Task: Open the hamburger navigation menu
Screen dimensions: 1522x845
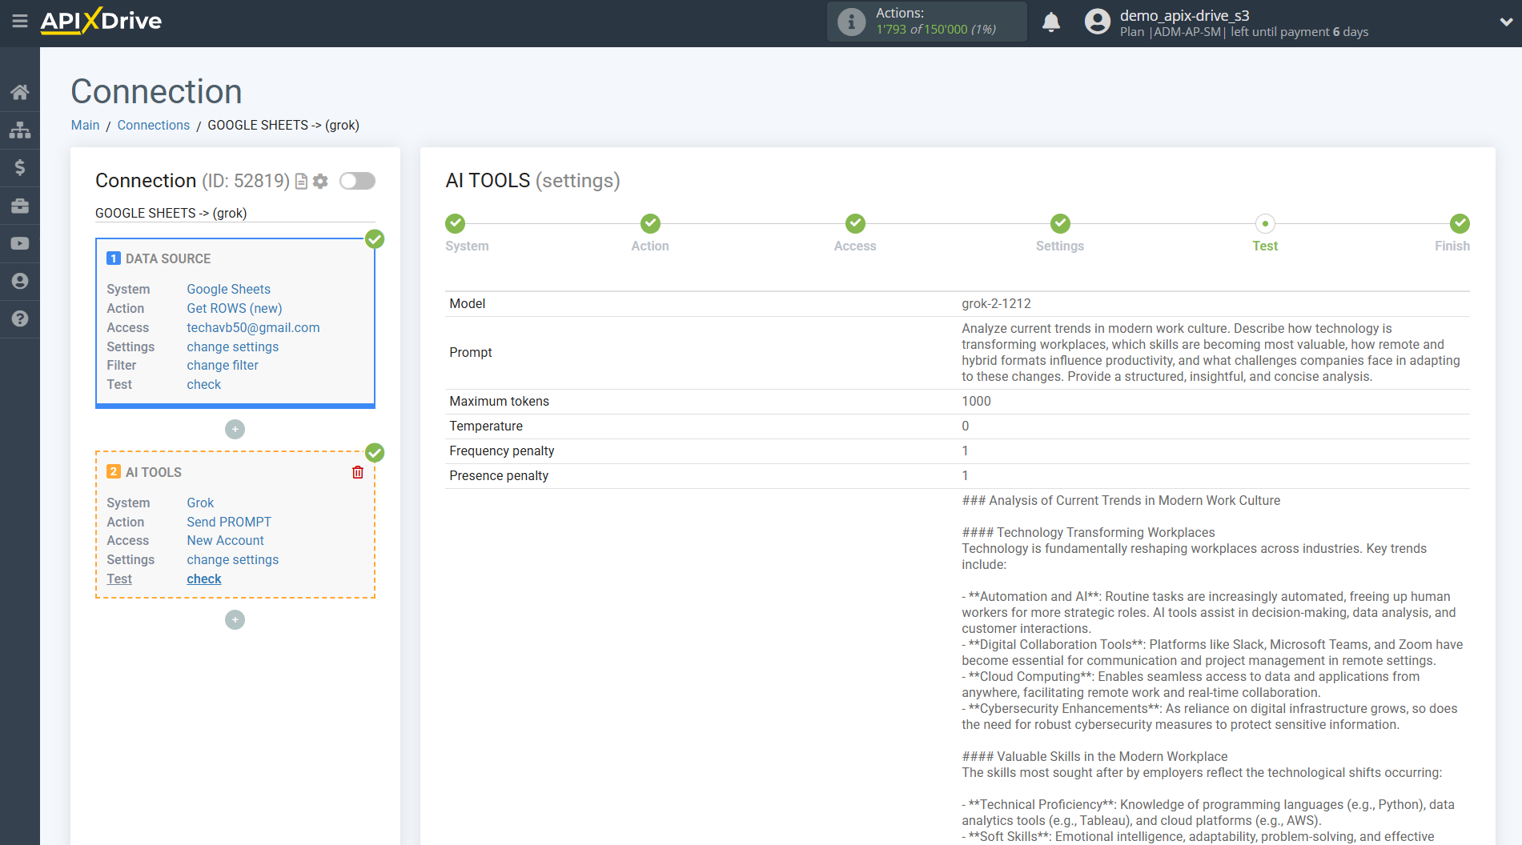Action: click(20, 22)
